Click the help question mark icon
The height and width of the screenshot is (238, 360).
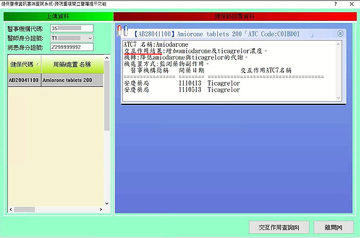335,4
